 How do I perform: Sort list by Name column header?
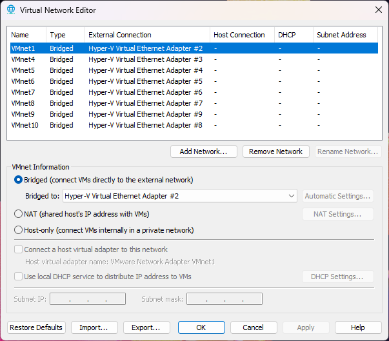pos(26,35)
